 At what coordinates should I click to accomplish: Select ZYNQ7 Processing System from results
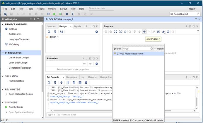[130, 54]
